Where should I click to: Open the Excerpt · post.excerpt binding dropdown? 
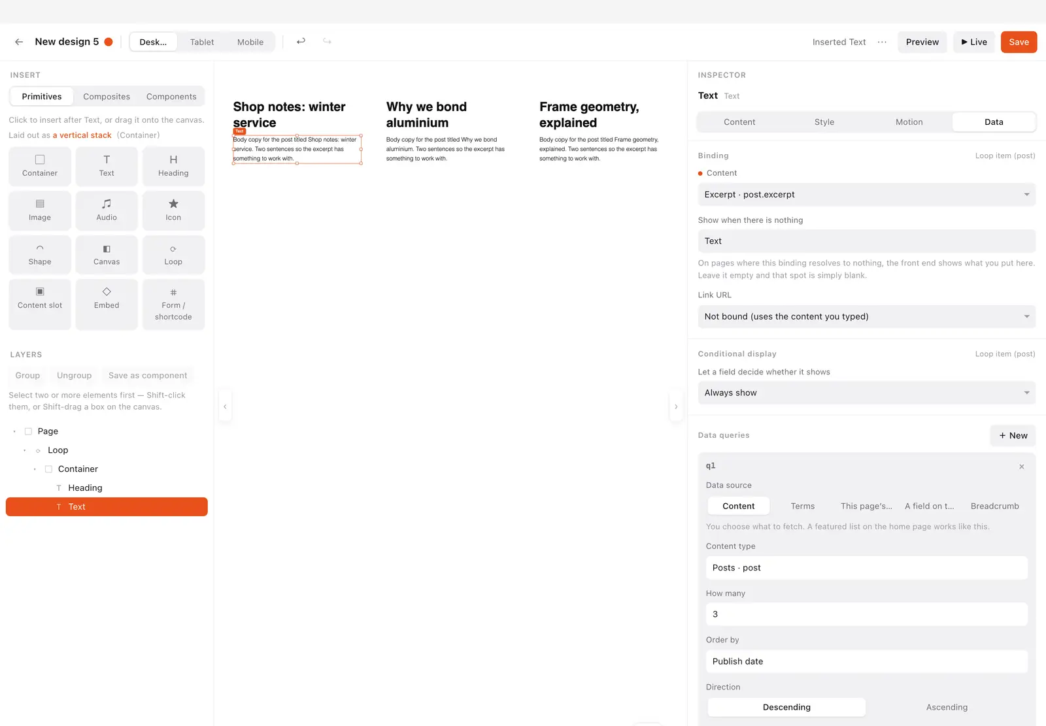867,195
